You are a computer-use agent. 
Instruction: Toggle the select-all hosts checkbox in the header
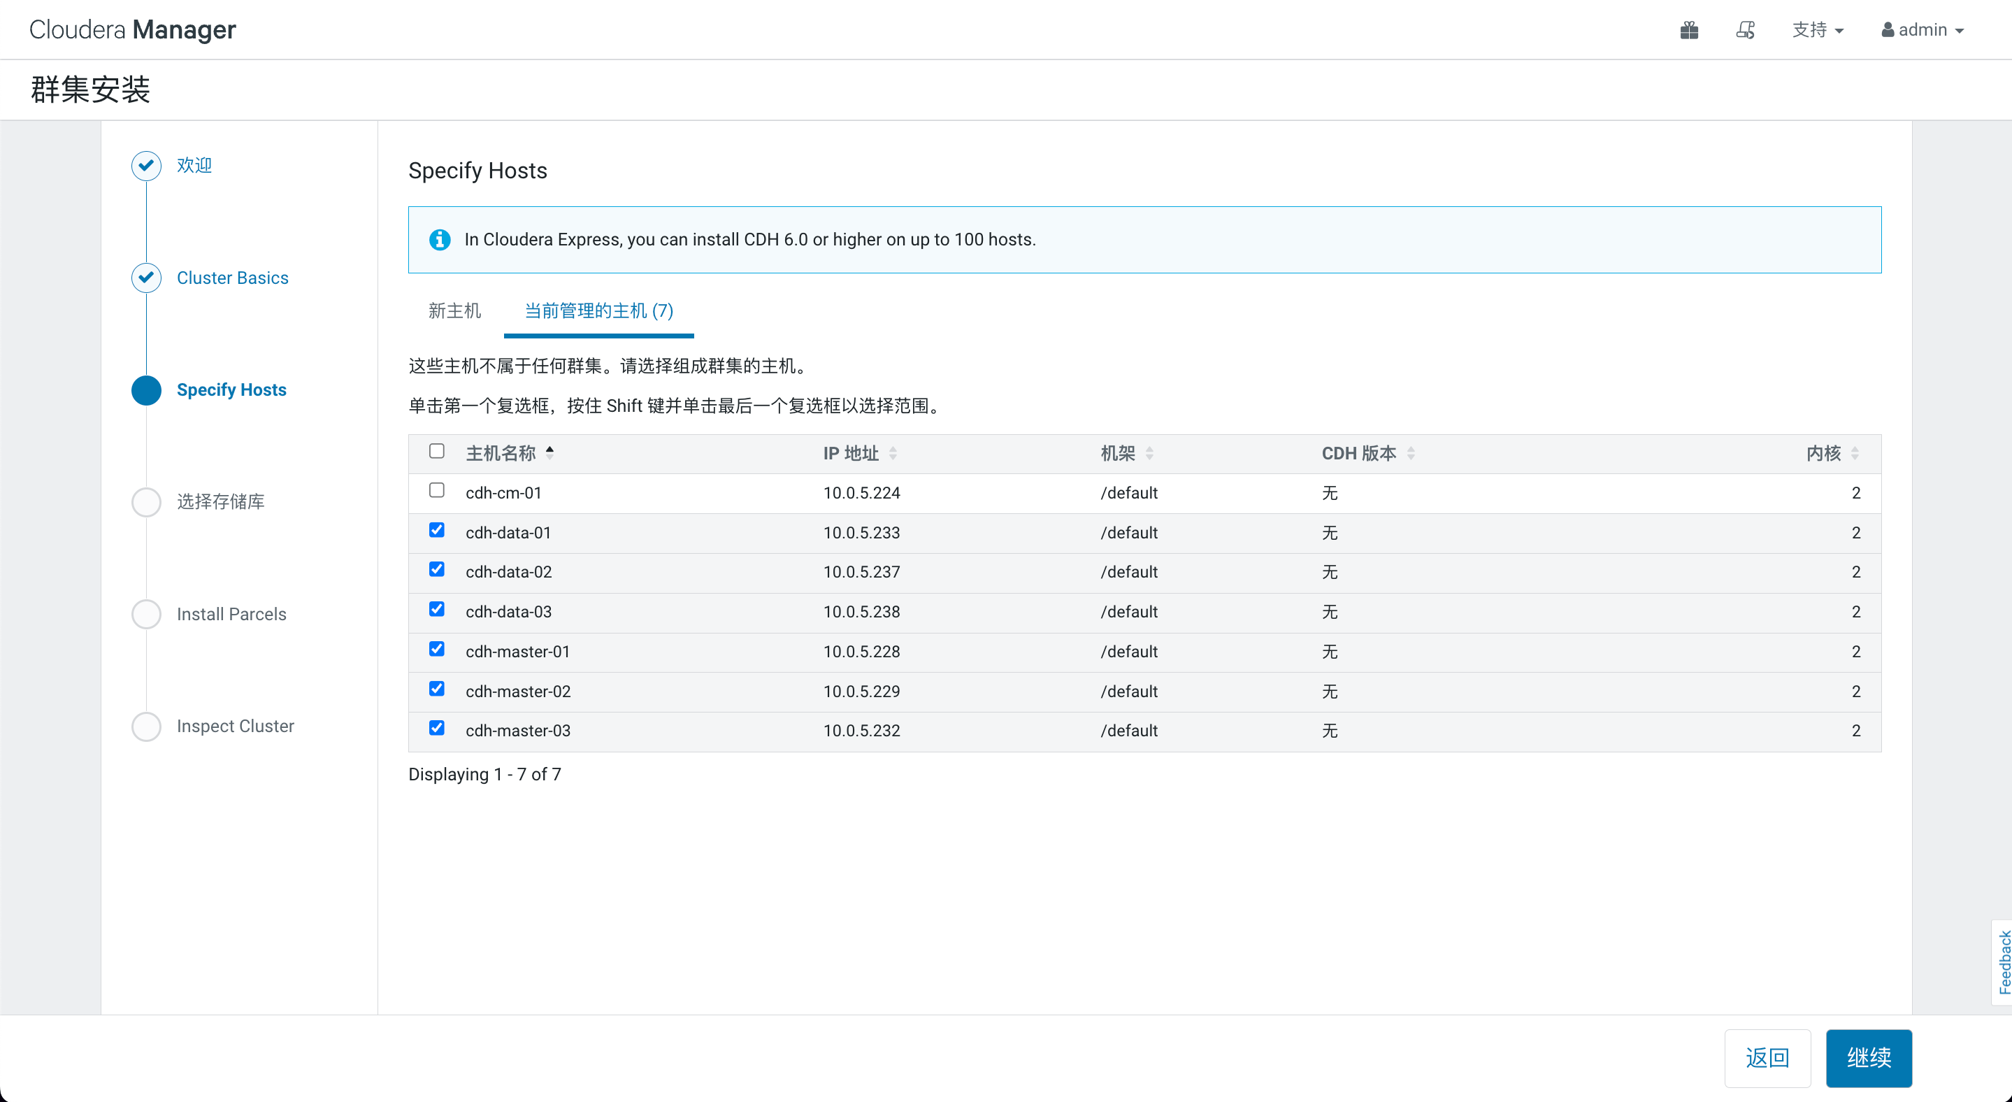tap(437, 452)
